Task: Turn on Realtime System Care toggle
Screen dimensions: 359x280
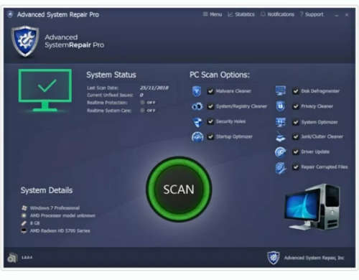Action: 148,111
